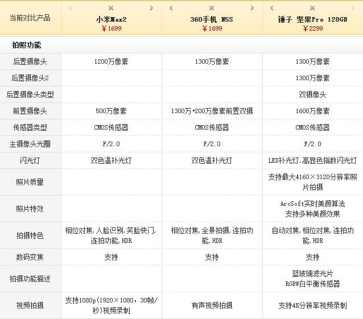Move 锤子 坚果Pro column right with arrow
This screenshot has height=319, width=363.
coord(353,8)
